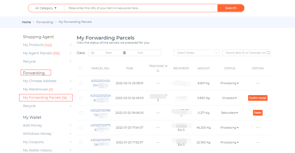Expand Shipped status dropdown arrow
Viewport: 295px width, 153px height.
(236, 98)
